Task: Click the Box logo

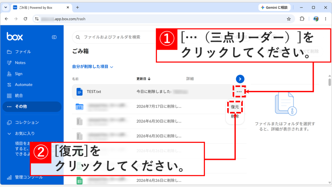Action: 15,37
